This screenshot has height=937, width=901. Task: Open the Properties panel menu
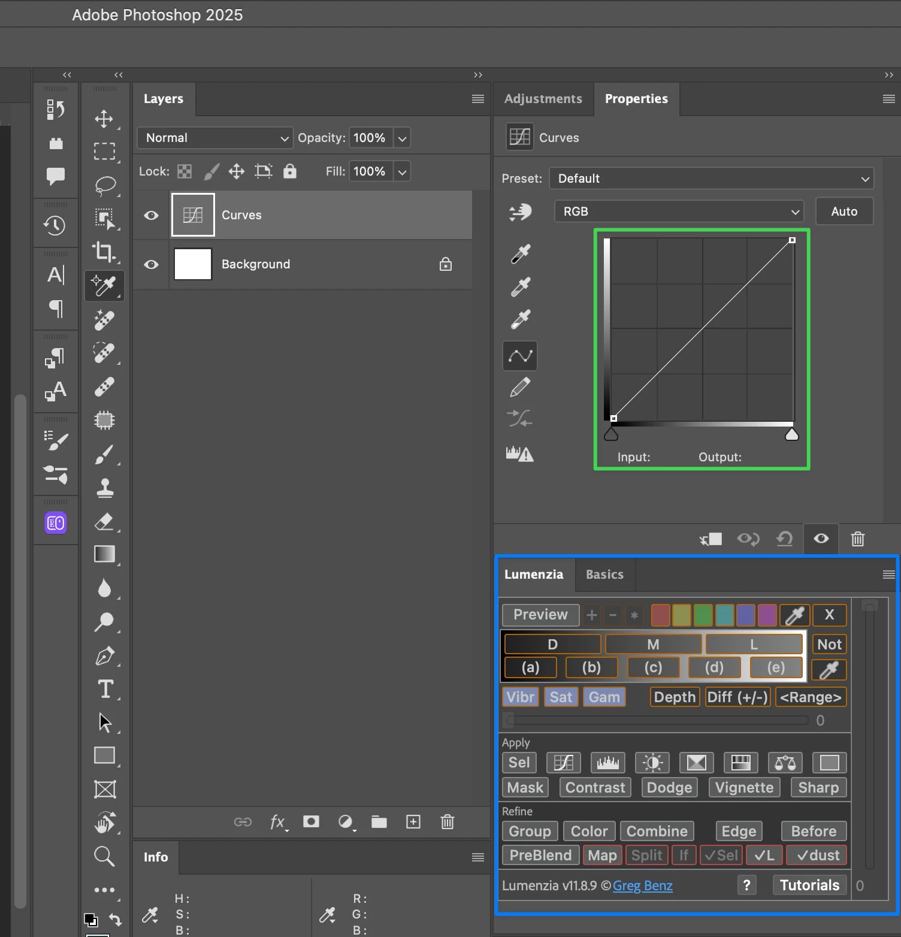pyautogui.click(x=888, y=99)
